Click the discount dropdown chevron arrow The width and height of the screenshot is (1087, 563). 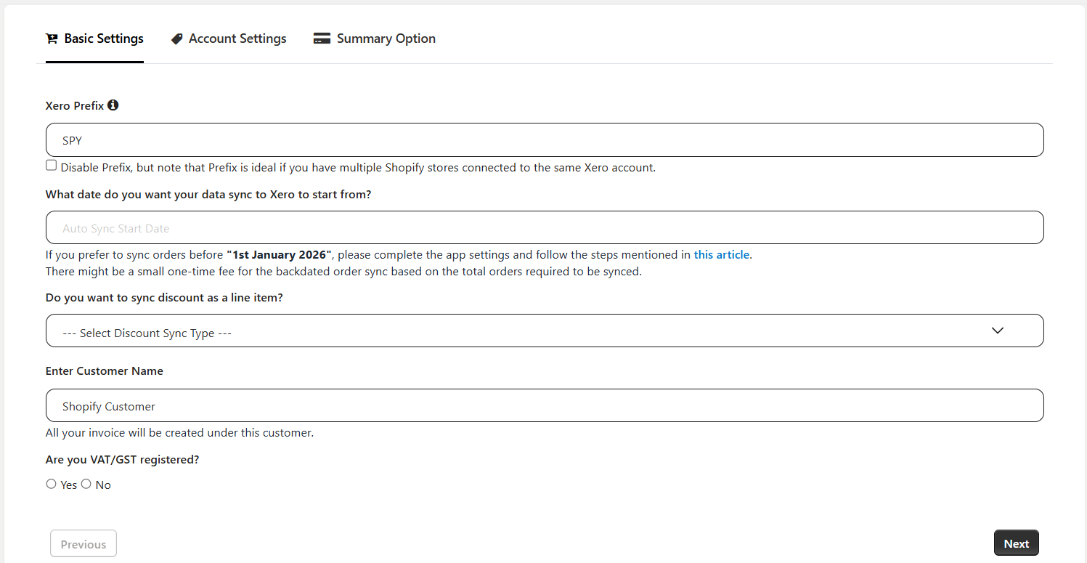click(x=998, y=331)
